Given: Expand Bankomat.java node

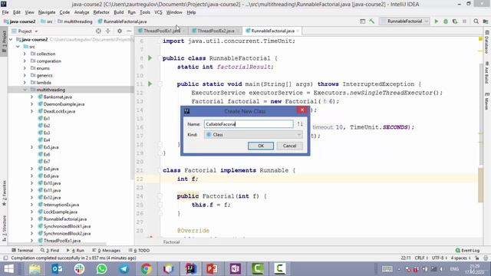Looking at the screenshot, I should pos(31,97).
